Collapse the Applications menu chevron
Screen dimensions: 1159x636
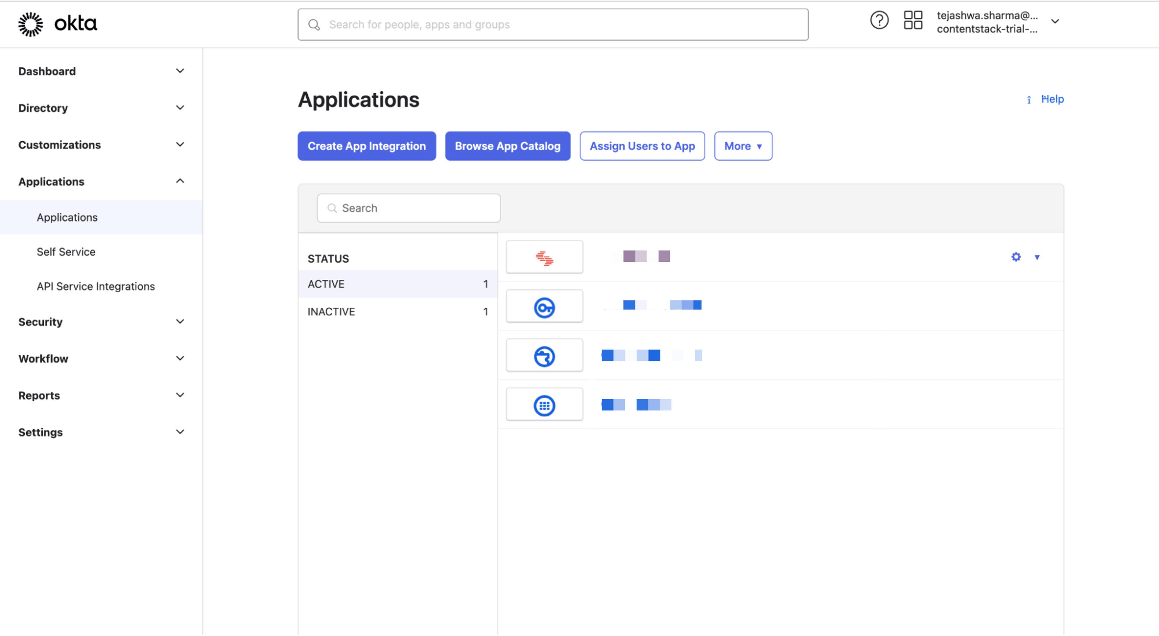pos(180,181)
